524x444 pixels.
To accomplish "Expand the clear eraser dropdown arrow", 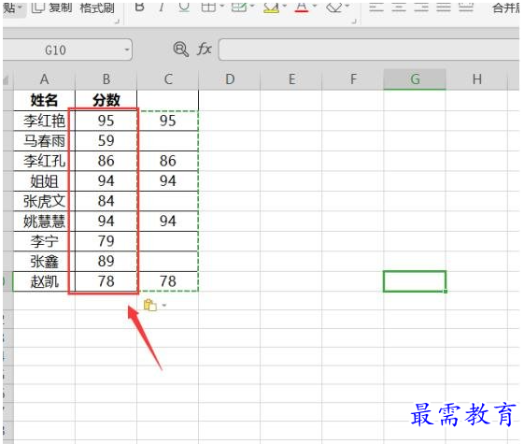I will point(347,6).
